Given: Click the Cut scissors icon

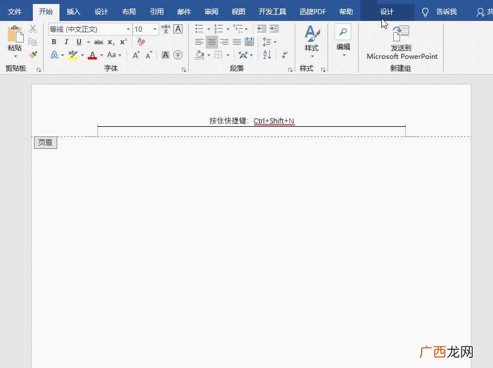Looking at the screenshot, I should point(33,29).
